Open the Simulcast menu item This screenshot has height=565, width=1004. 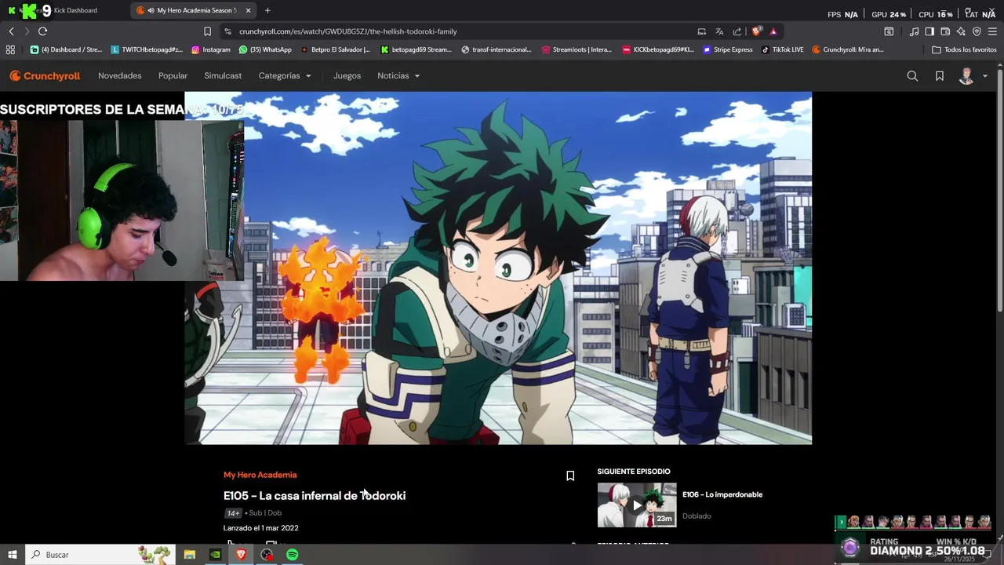[x=223, y=76]
